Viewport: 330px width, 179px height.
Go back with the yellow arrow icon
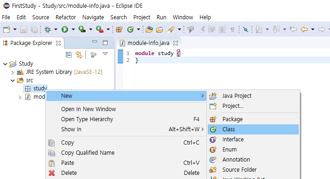(304, 29)
